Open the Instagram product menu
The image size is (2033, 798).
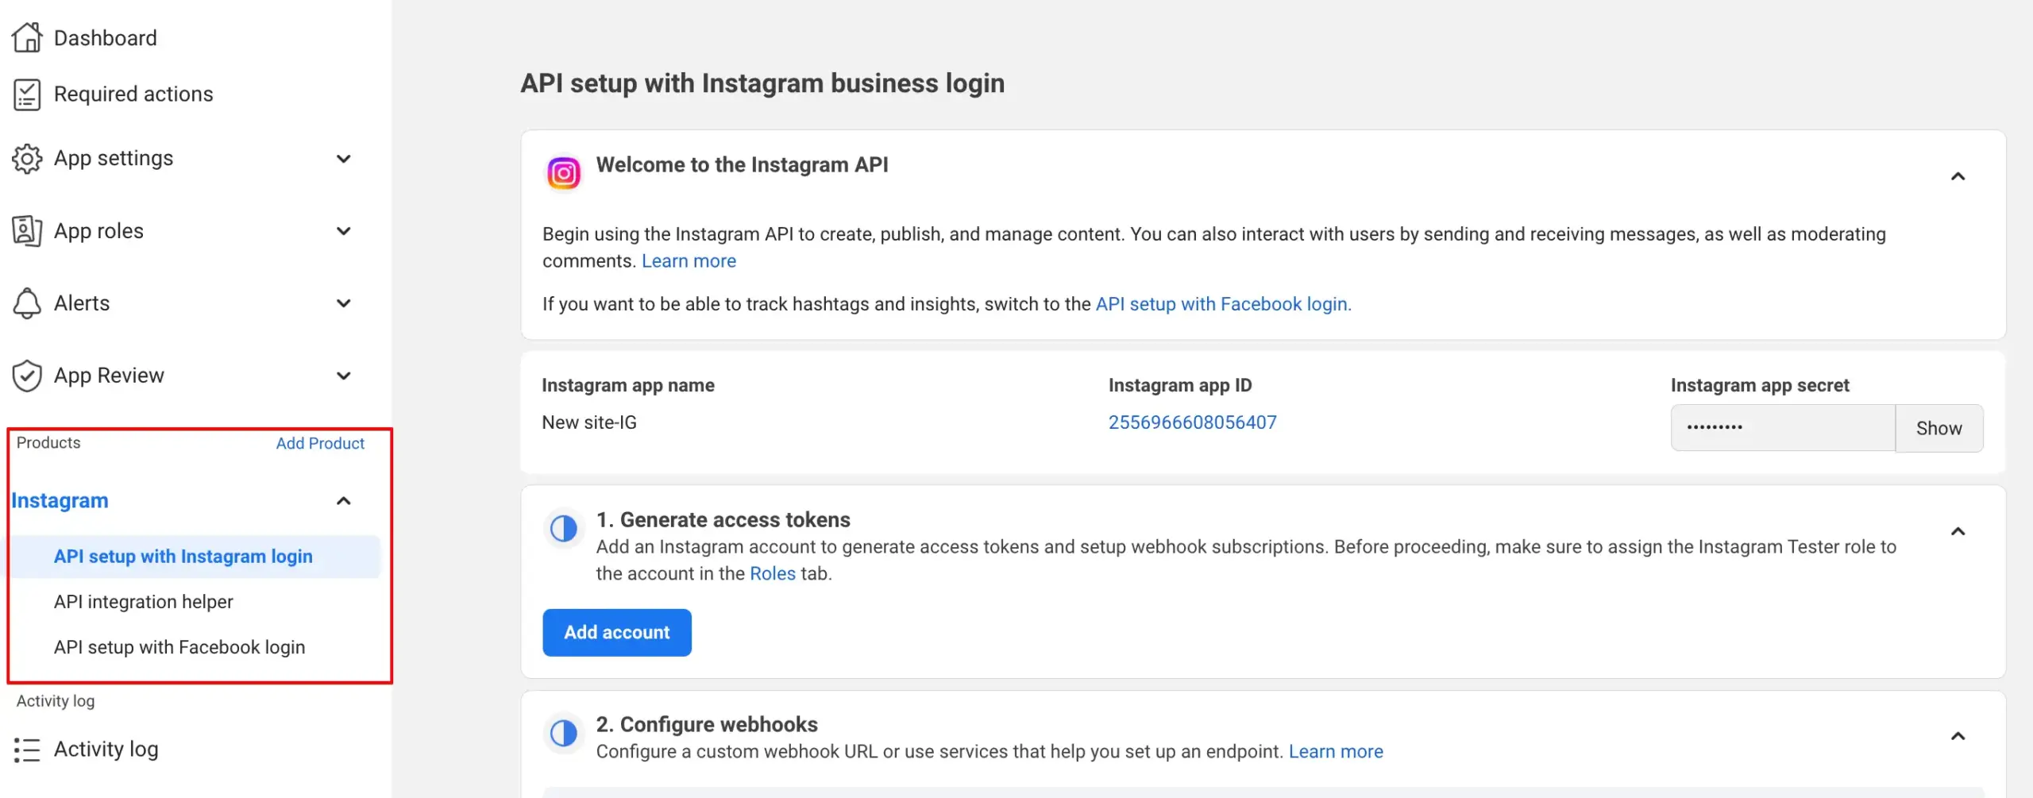pyautogui.click(x=60, y=501)
